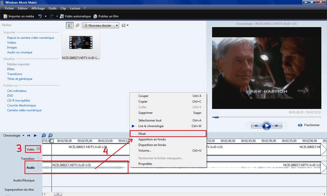The image size is (327, 196).
Task: Click the redo arrow icon
Action: (52, 16)
